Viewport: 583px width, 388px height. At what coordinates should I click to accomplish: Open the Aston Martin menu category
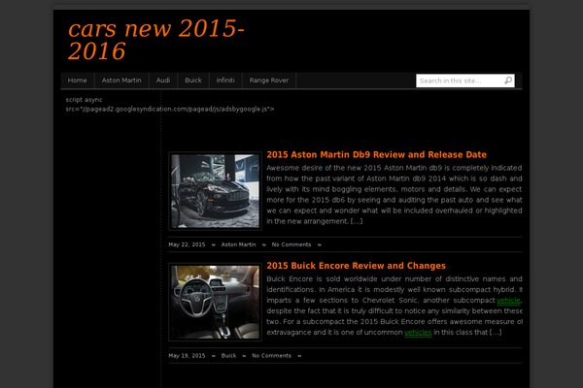pos(121,81)
